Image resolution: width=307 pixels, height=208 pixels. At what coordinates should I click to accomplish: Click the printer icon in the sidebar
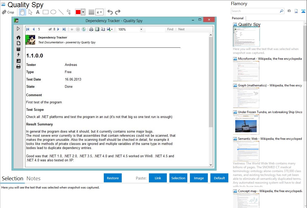tap(18, 67)
